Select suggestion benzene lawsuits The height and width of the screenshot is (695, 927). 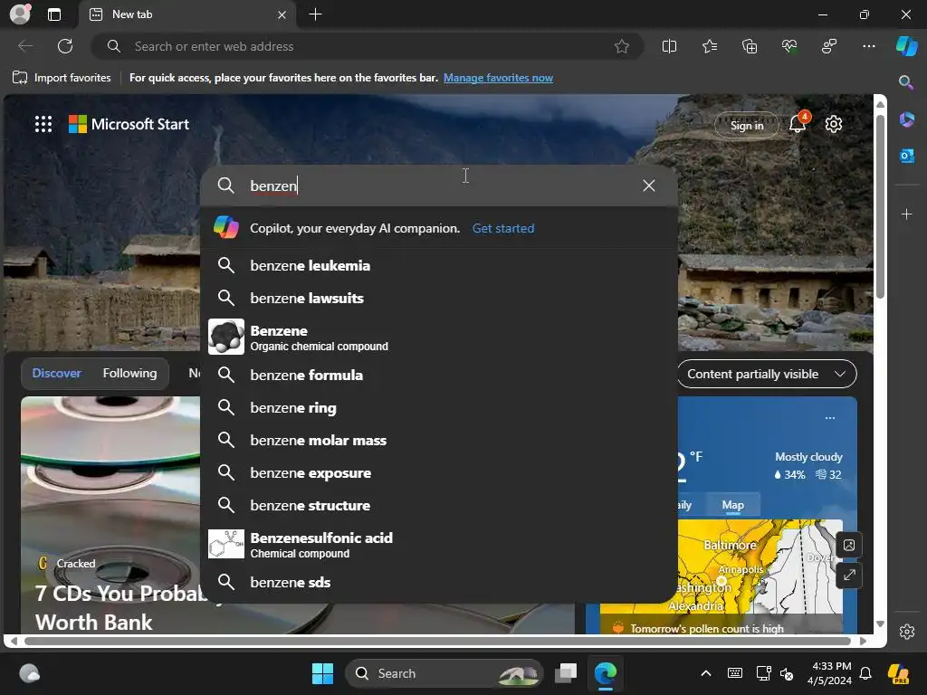439,298
